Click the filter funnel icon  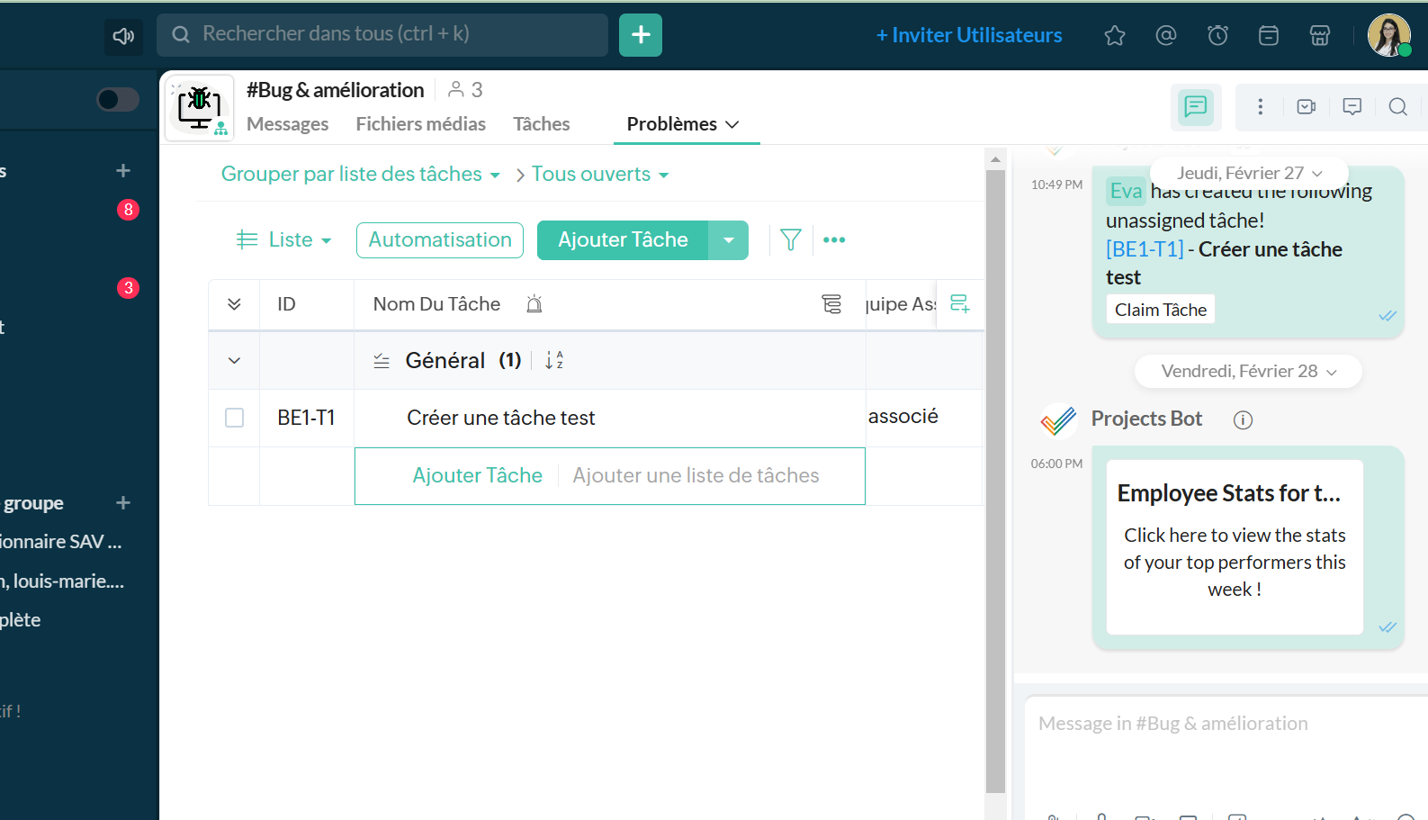pos(790,240)
